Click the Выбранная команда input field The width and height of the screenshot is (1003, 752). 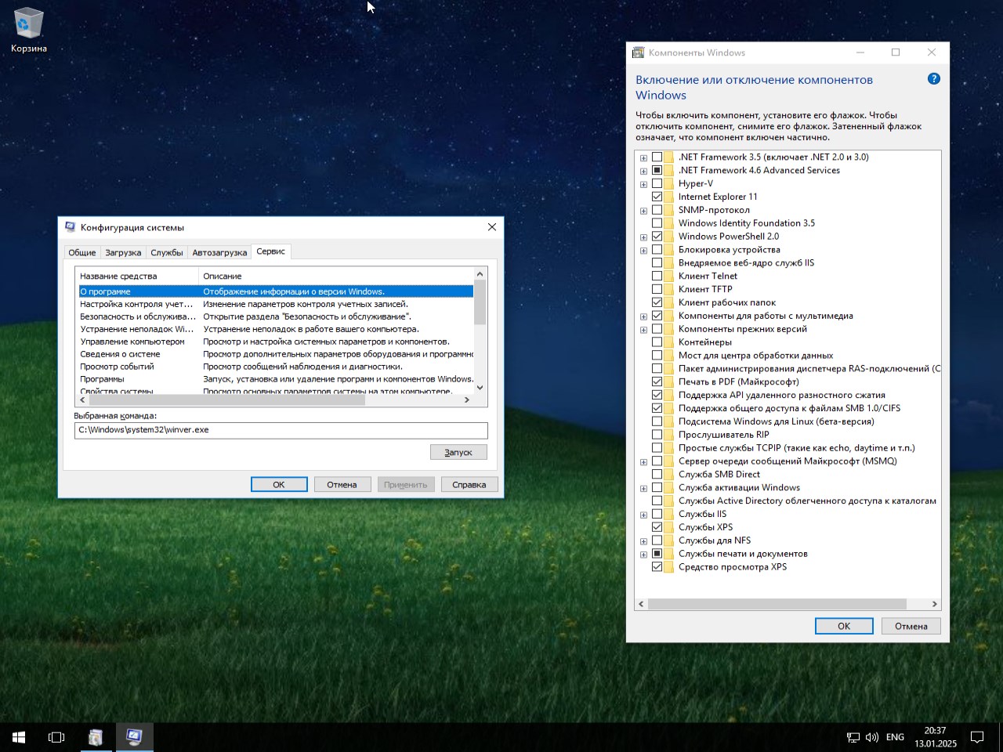point(281,430)
